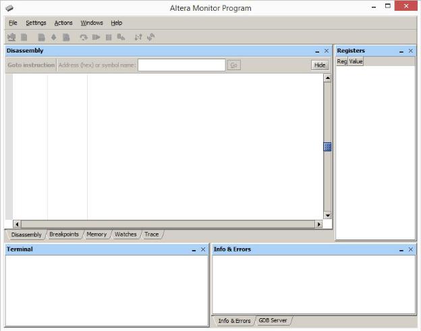The width and height of the screenshot is (421, 331).
Task: Close the Registers panel
Action: [410, 51]
